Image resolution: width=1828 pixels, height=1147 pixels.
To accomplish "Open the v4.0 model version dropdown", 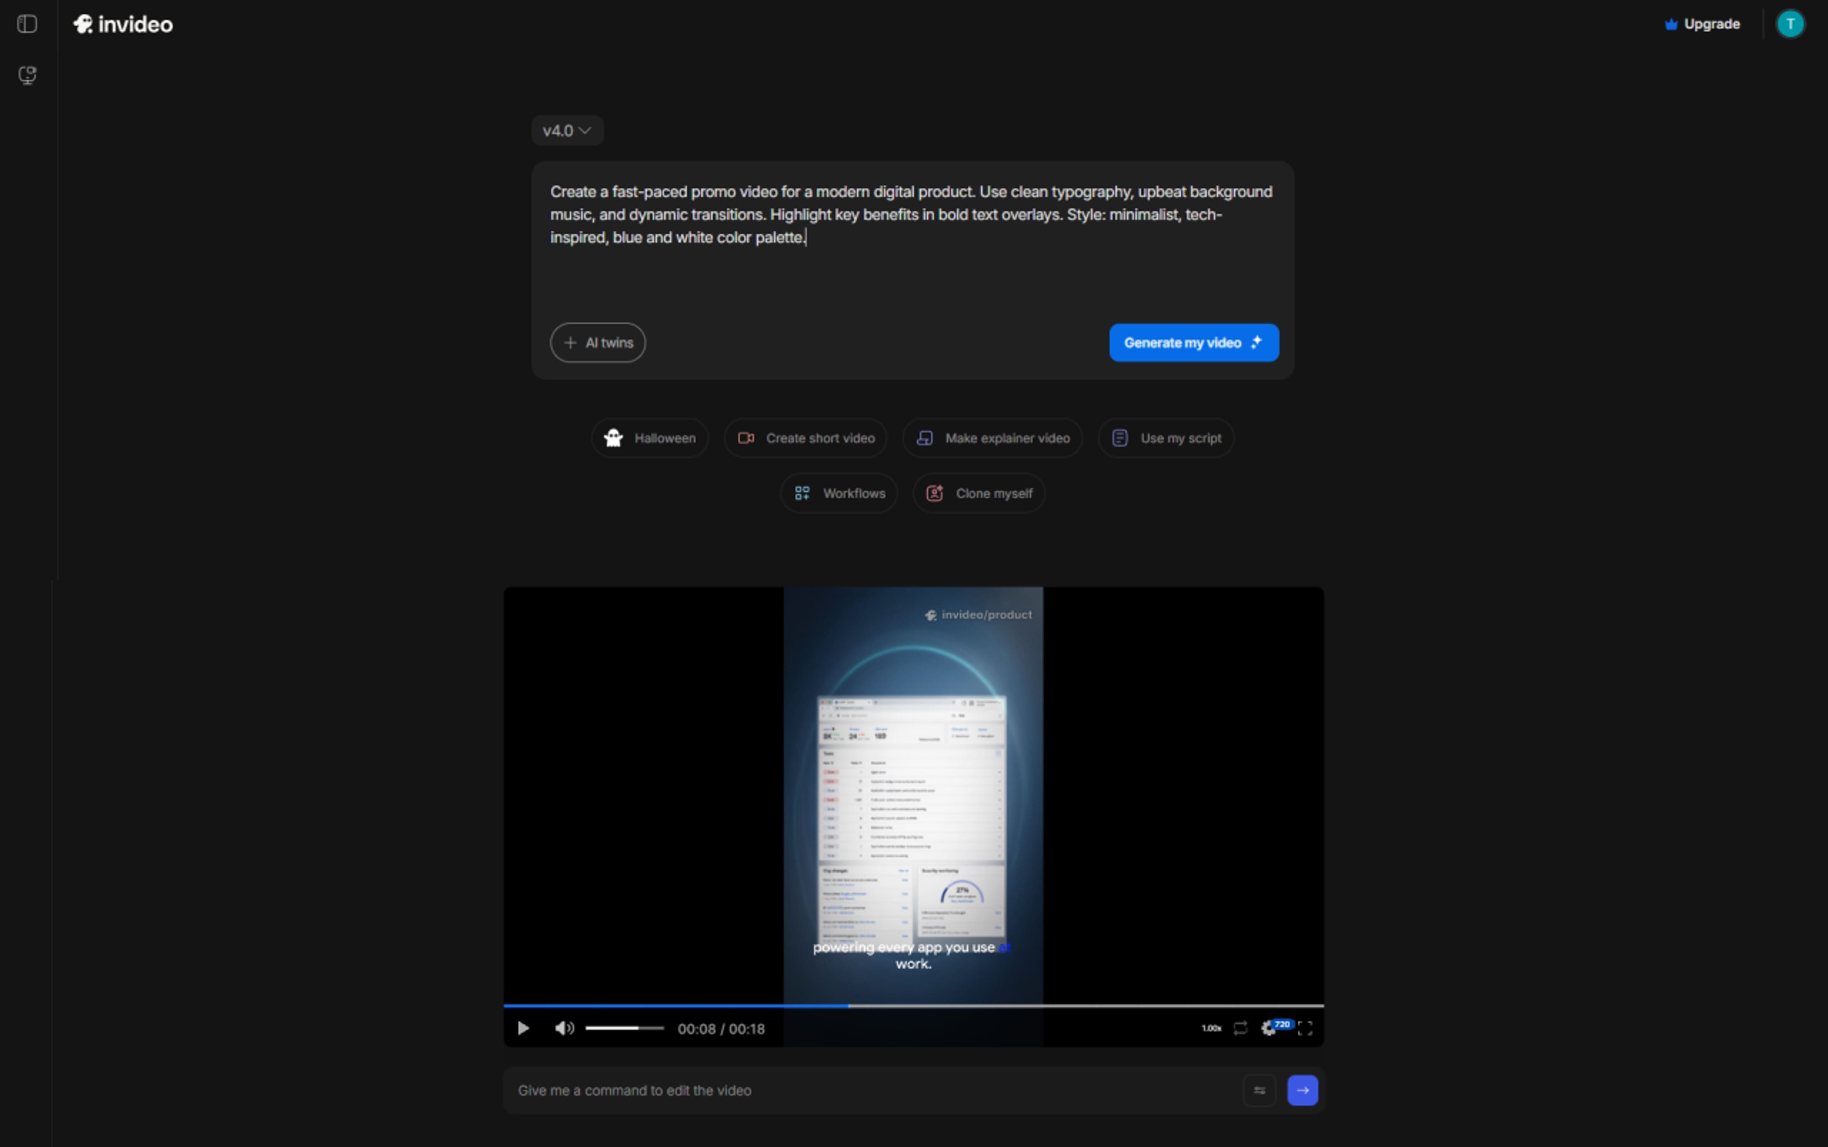I will (566, 130).
